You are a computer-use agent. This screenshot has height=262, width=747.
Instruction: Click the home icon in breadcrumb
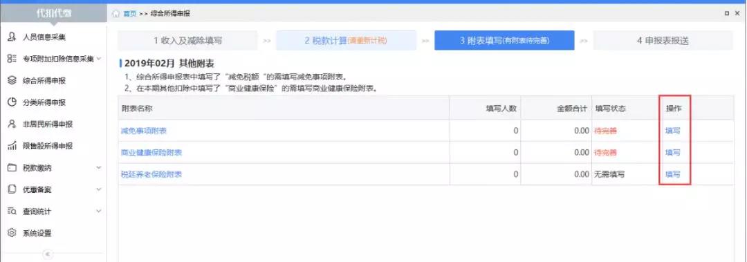(x=116, y=14)
